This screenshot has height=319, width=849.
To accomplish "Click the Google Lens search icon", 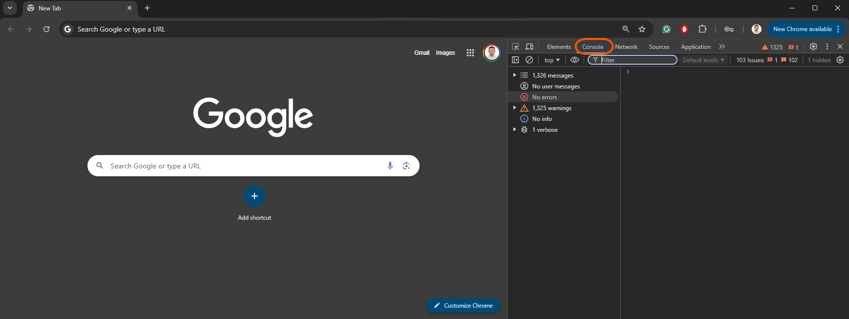I will click(406, 166).
